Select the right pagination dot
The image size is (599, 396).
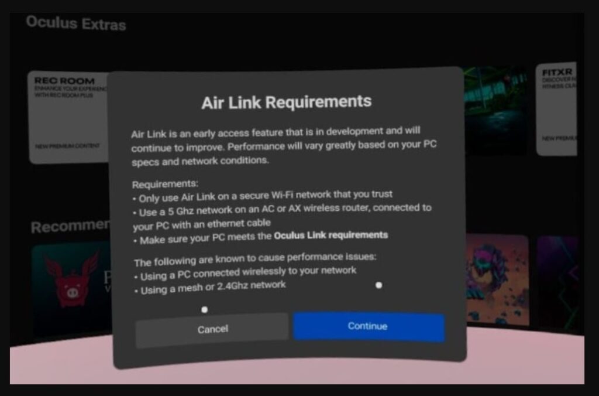pos(378,285)
